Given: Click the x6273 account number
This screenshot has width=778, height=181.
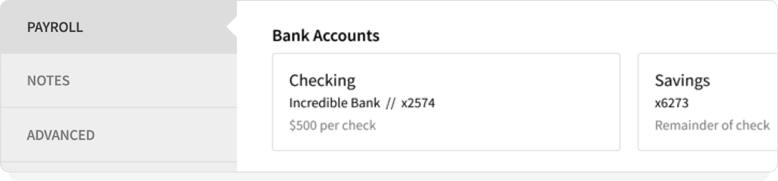Looking at the screenshot, I should coord(671,103).
